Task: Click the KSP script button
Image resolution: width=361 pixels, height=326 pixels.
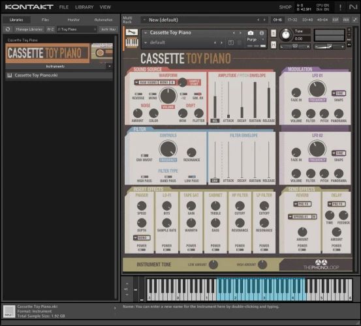Action: [336, 20]
